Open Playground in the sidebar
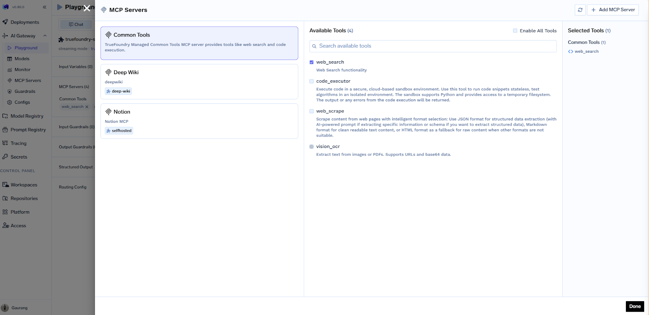The height and width of the screenshot is (315, 649). [x=26, y=48]
